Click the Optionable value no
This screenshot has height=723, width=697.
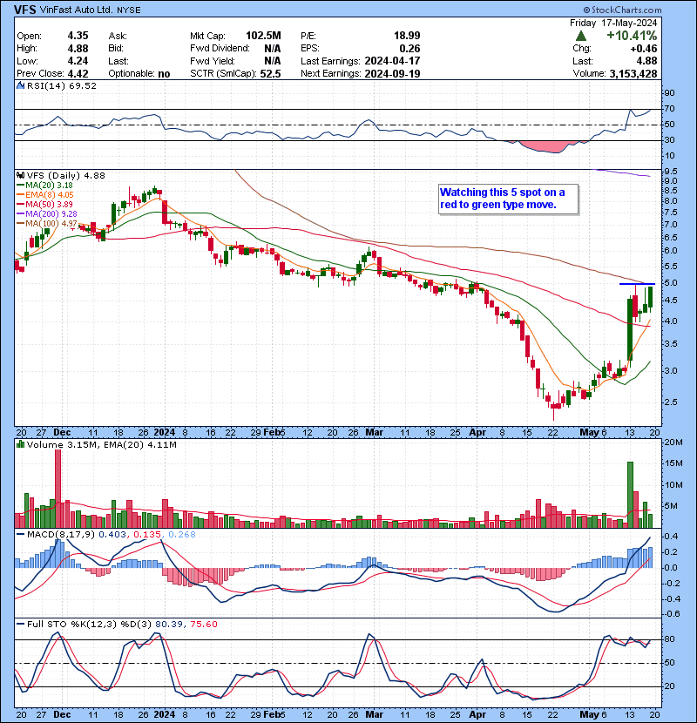click(164, 74)
